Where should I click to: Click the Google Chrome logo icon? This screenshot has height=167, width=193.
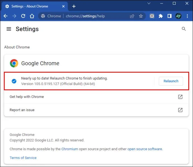click(14, 63)
